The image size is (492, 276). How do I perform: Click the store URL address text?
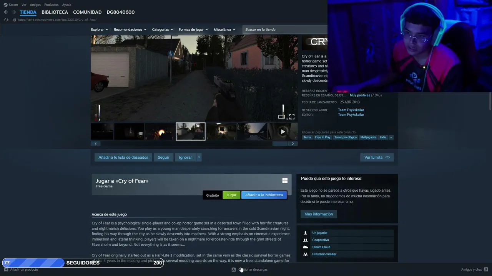tap(57, 20)
